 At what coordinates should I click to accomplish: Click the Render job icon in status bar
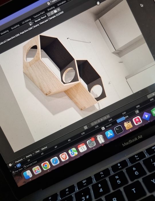click(x=103, y=129)
